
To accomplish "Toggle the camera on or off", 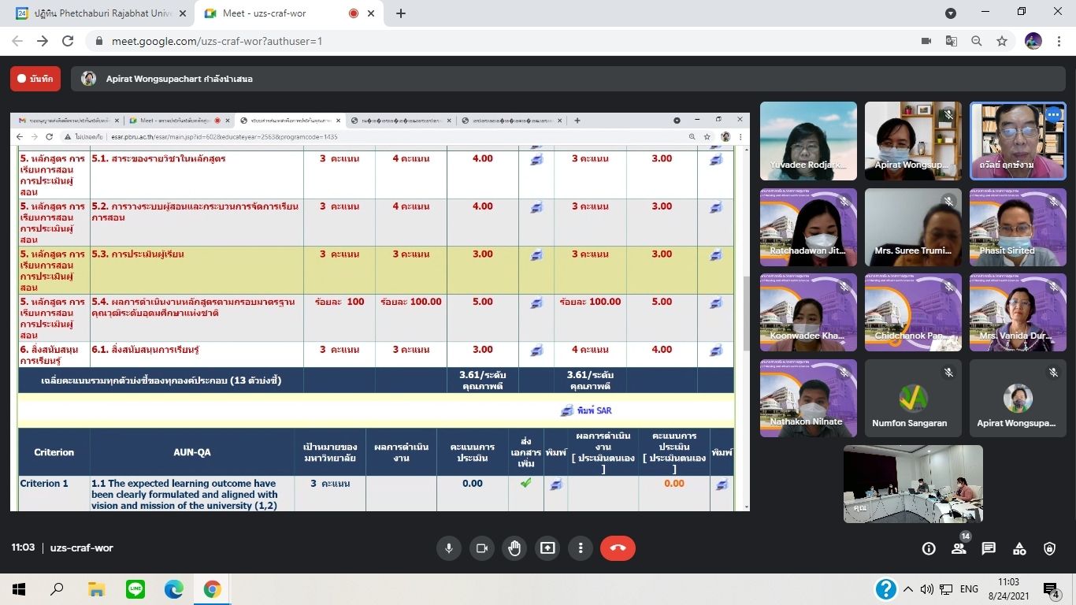I will [x=481, y=548].
